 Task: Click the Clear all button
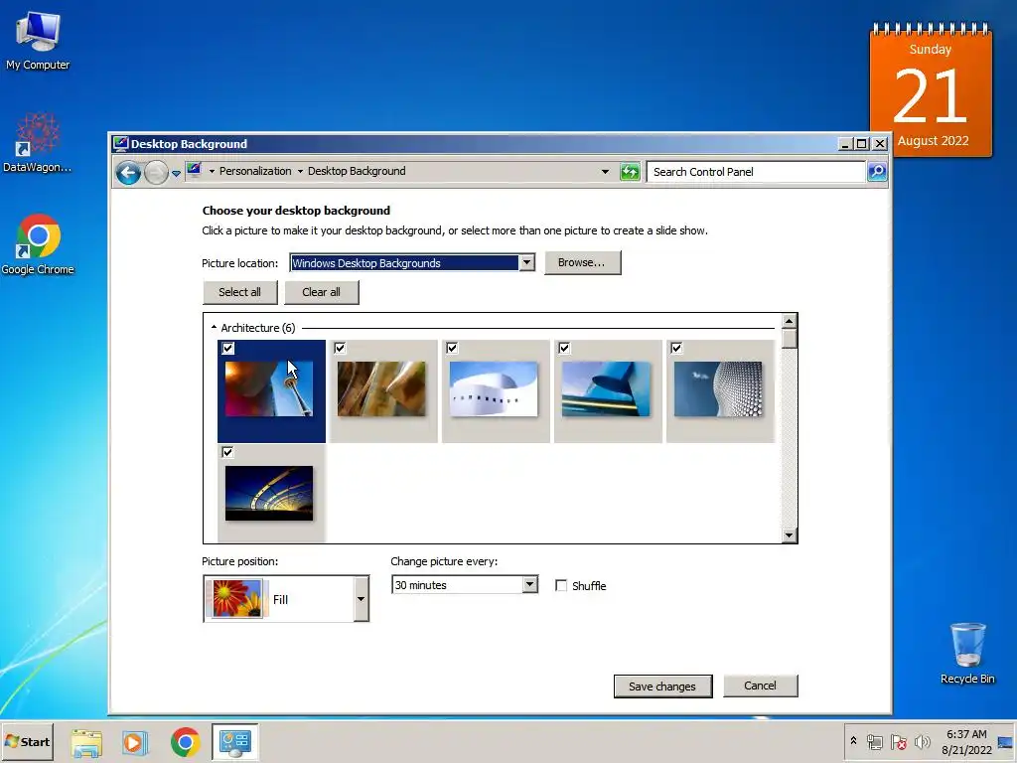click(321, 292)
